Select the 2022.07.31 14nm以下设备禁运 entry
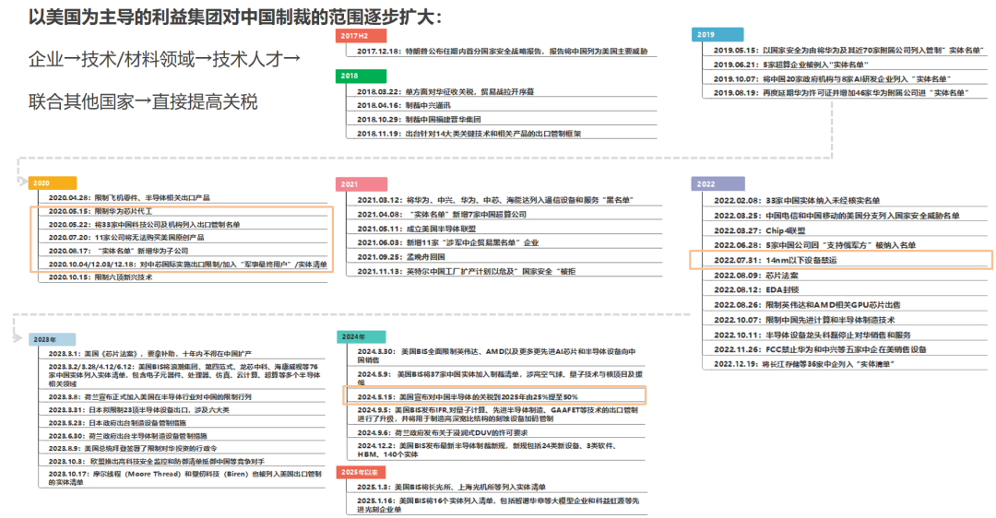The height and width of the screenshot is (518, 996). tap(775, 260)
